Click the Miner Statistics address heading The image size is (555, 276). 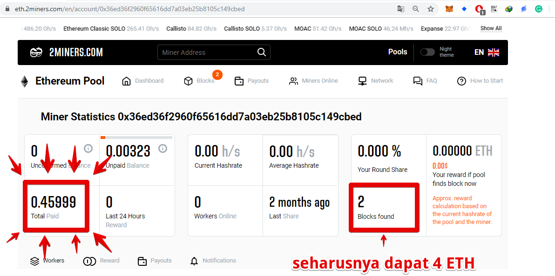[201, 117]
